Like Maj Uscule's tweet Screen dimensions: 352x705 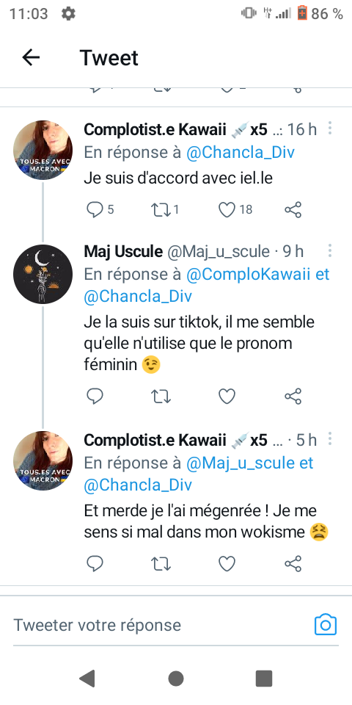(227, 396)
